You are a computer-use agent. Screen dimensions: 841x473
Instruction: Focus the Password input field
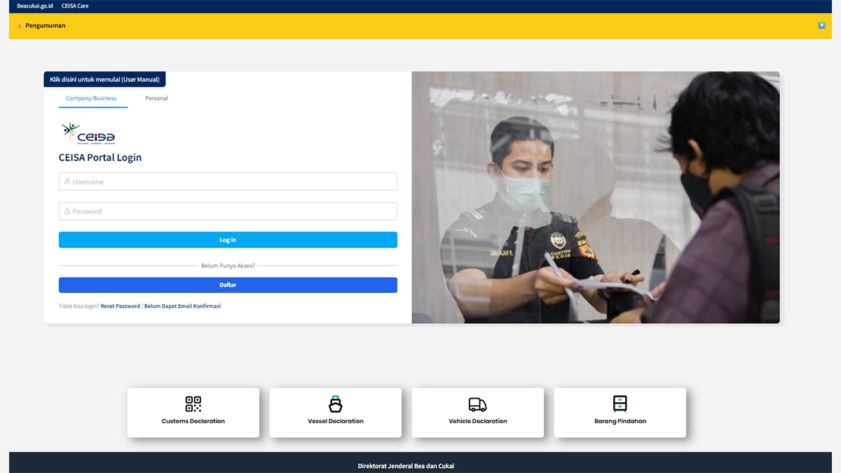click(231, 211)
